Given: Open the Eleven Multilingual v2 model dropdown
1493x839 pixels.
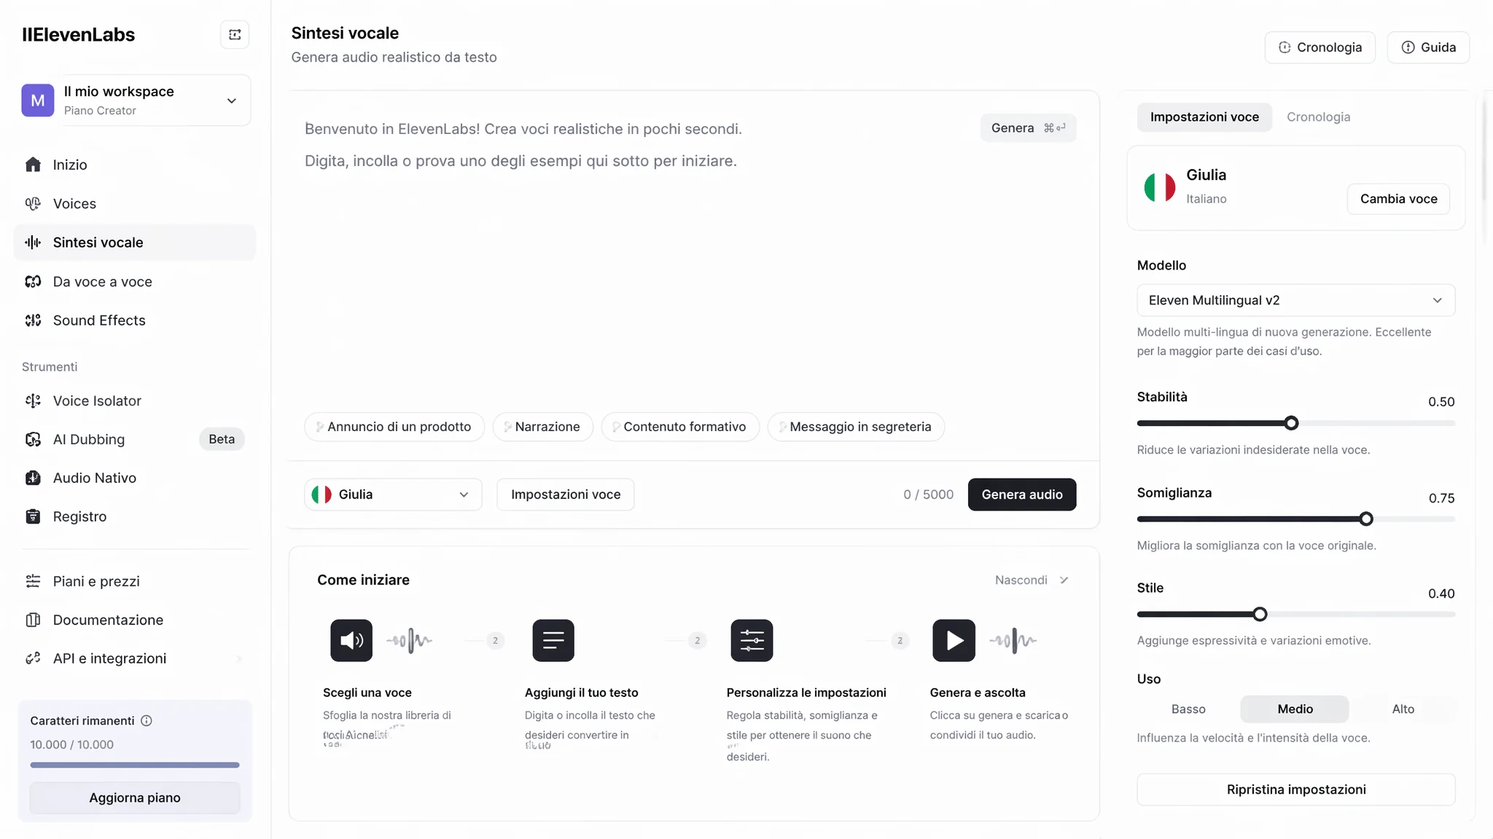Looking at the screenshot, I should point(1295,300).
